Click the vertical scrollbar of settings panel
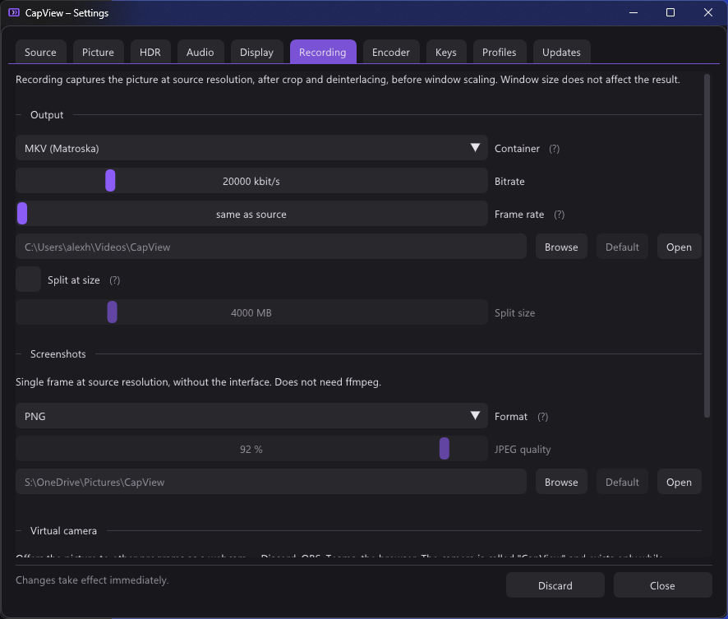The width and height of the screenshot is (728, 619). (x=707, y=246)
